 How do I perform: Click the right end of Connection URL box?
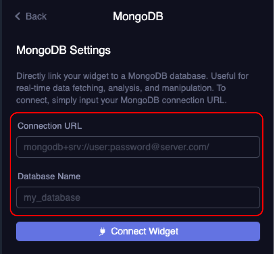[x=250, y=147]
